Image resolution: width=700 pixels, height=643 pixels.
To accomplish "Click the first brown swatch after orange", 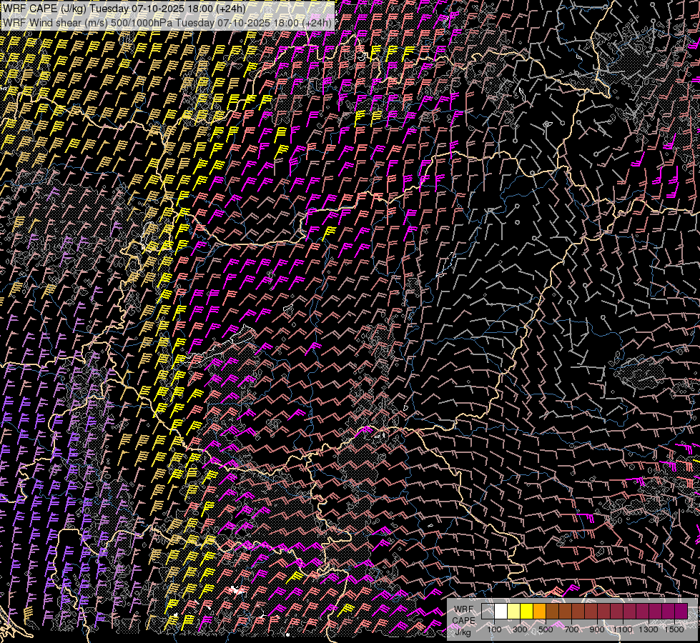I will click(553, 612).
